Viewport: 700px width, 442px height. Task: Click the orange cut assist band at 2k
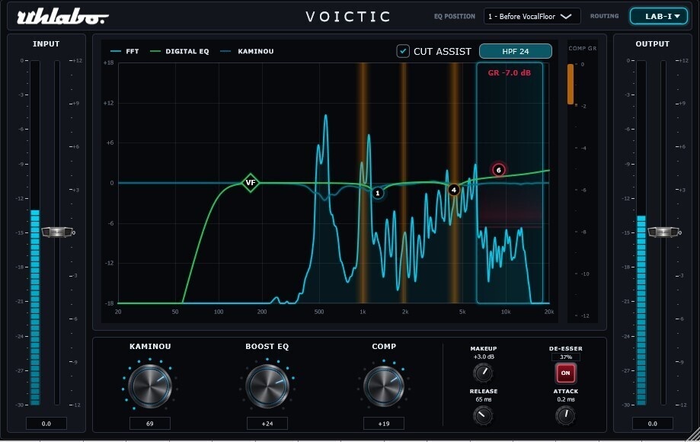point(403,183)
